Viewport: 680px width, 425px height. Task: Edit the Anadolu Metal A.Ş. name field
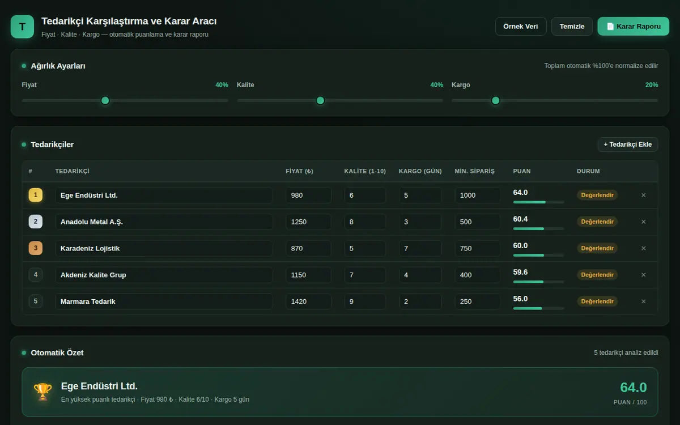point(164,222)
